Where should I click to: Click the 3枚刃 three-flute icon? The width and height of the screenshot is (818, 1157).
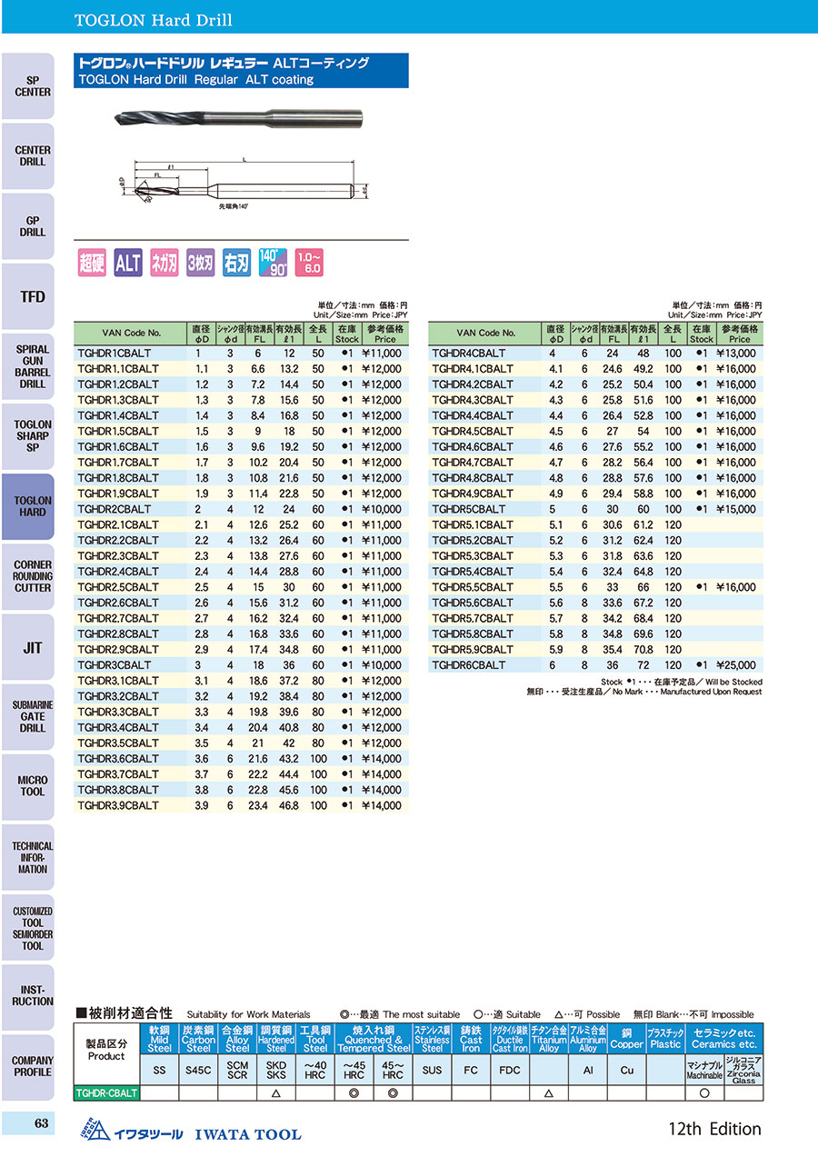[201, 263]
